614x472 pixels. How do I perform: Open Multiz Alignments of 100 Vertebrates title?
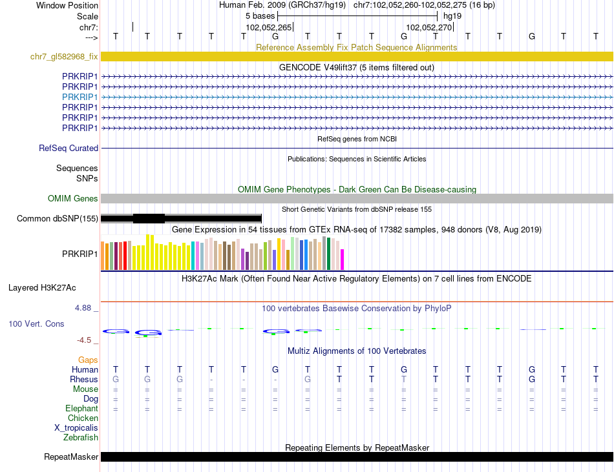point(356,351)
